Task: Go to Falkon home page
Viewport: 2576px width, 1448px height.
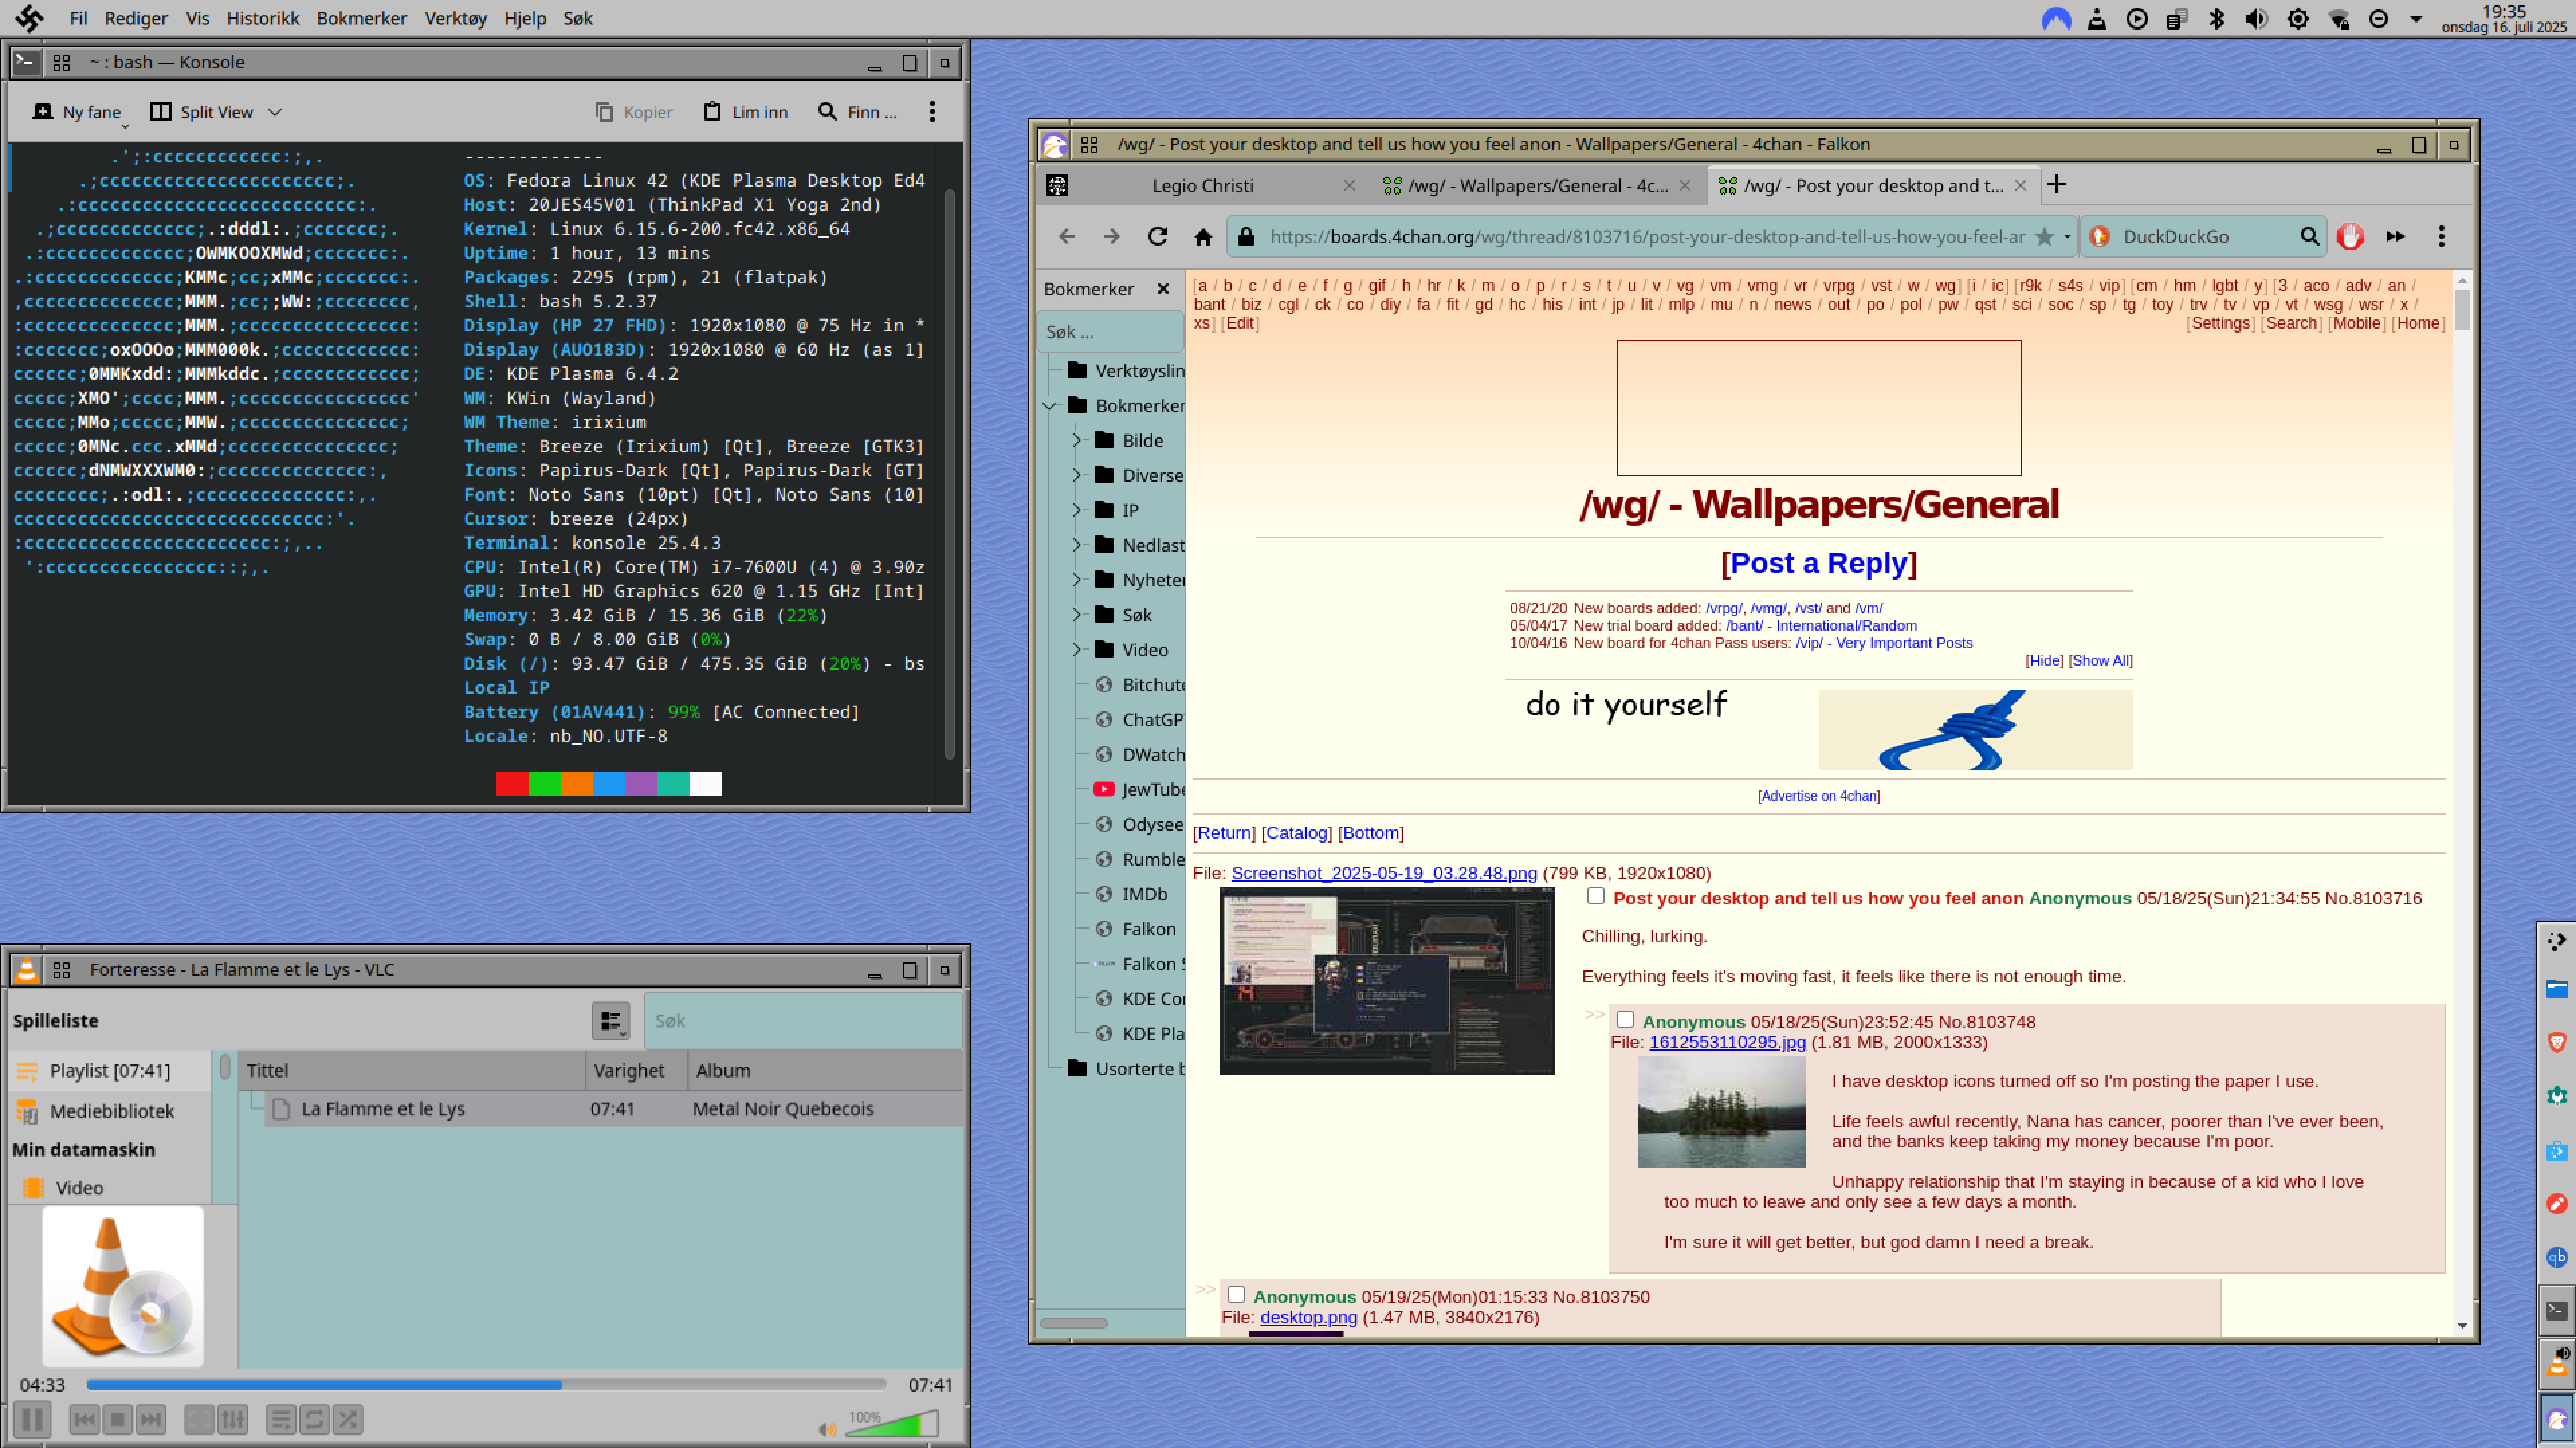Action: coord(1203,236)
